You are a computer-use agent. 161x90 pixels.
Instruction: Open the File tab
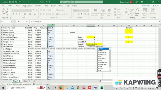[3, 6]
